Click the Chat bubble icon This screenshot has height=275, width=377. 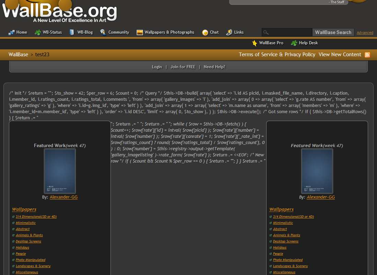point(205,33)
